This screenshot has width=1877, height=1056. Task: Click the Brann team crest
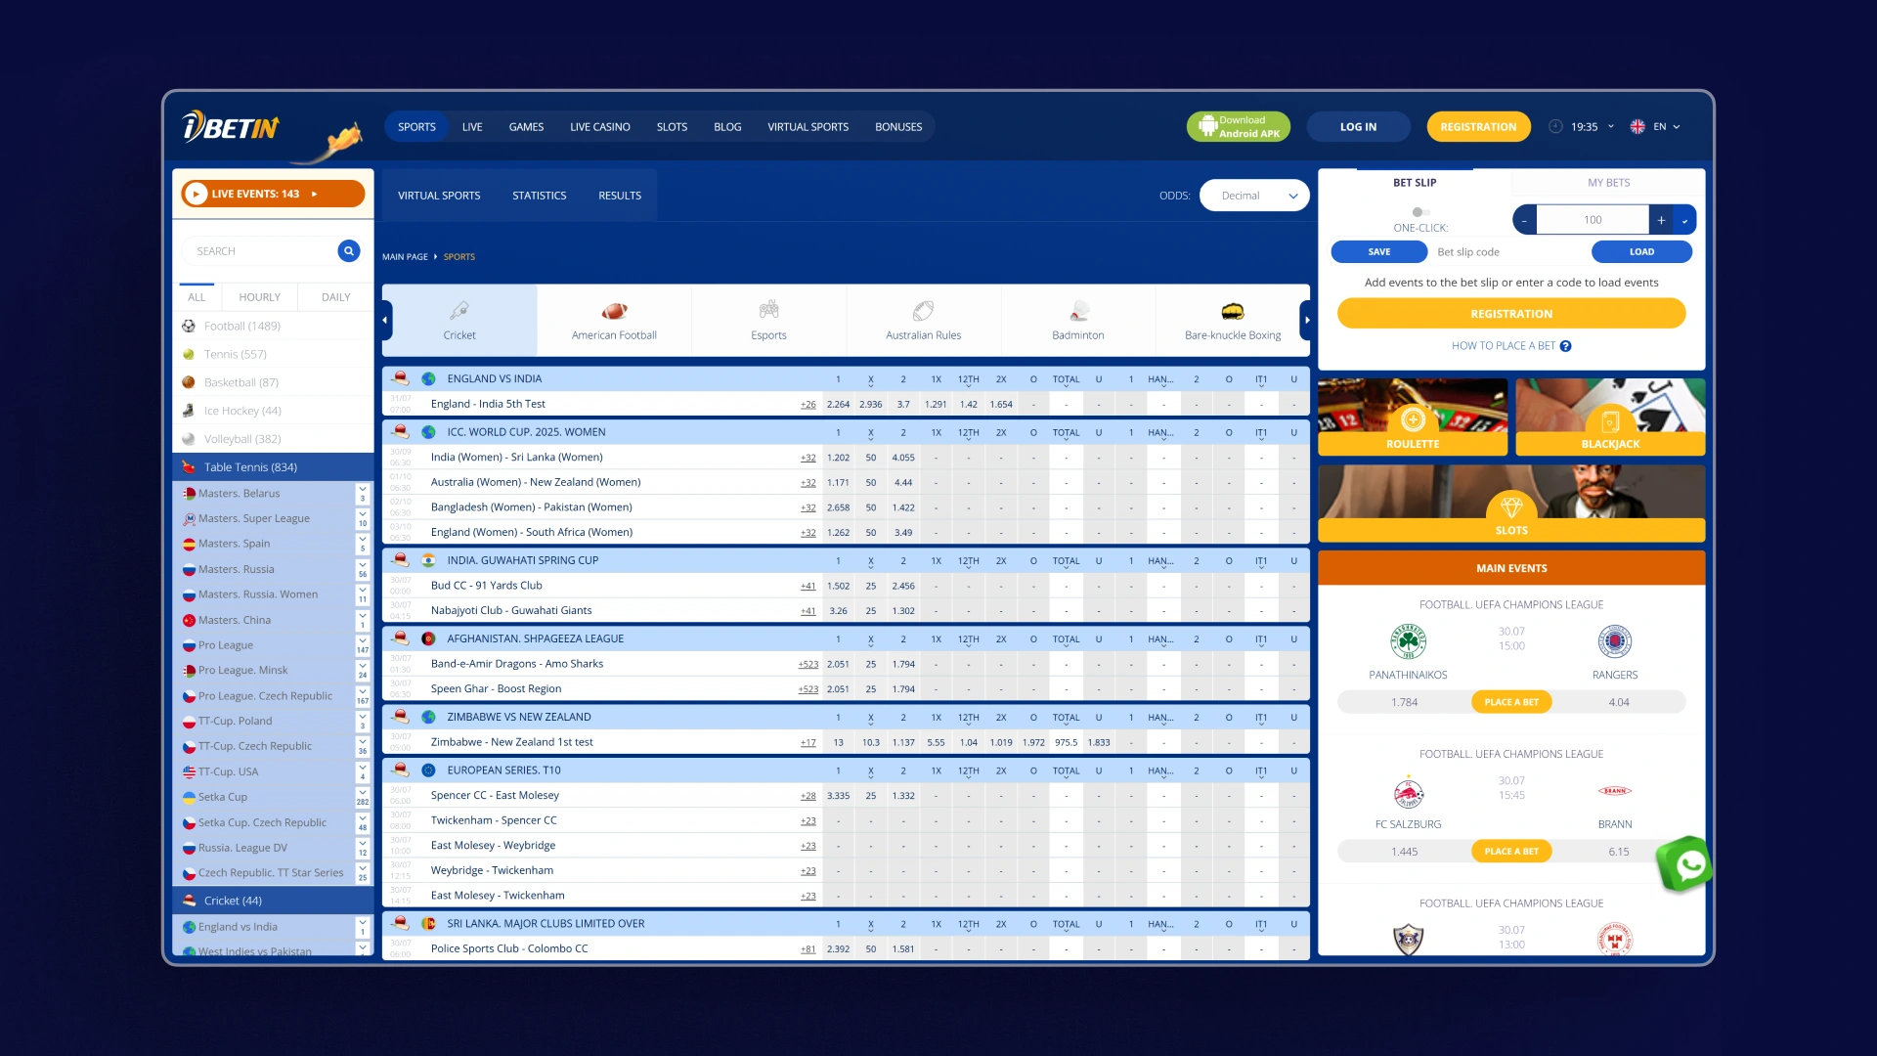(x=1615, y=791)
